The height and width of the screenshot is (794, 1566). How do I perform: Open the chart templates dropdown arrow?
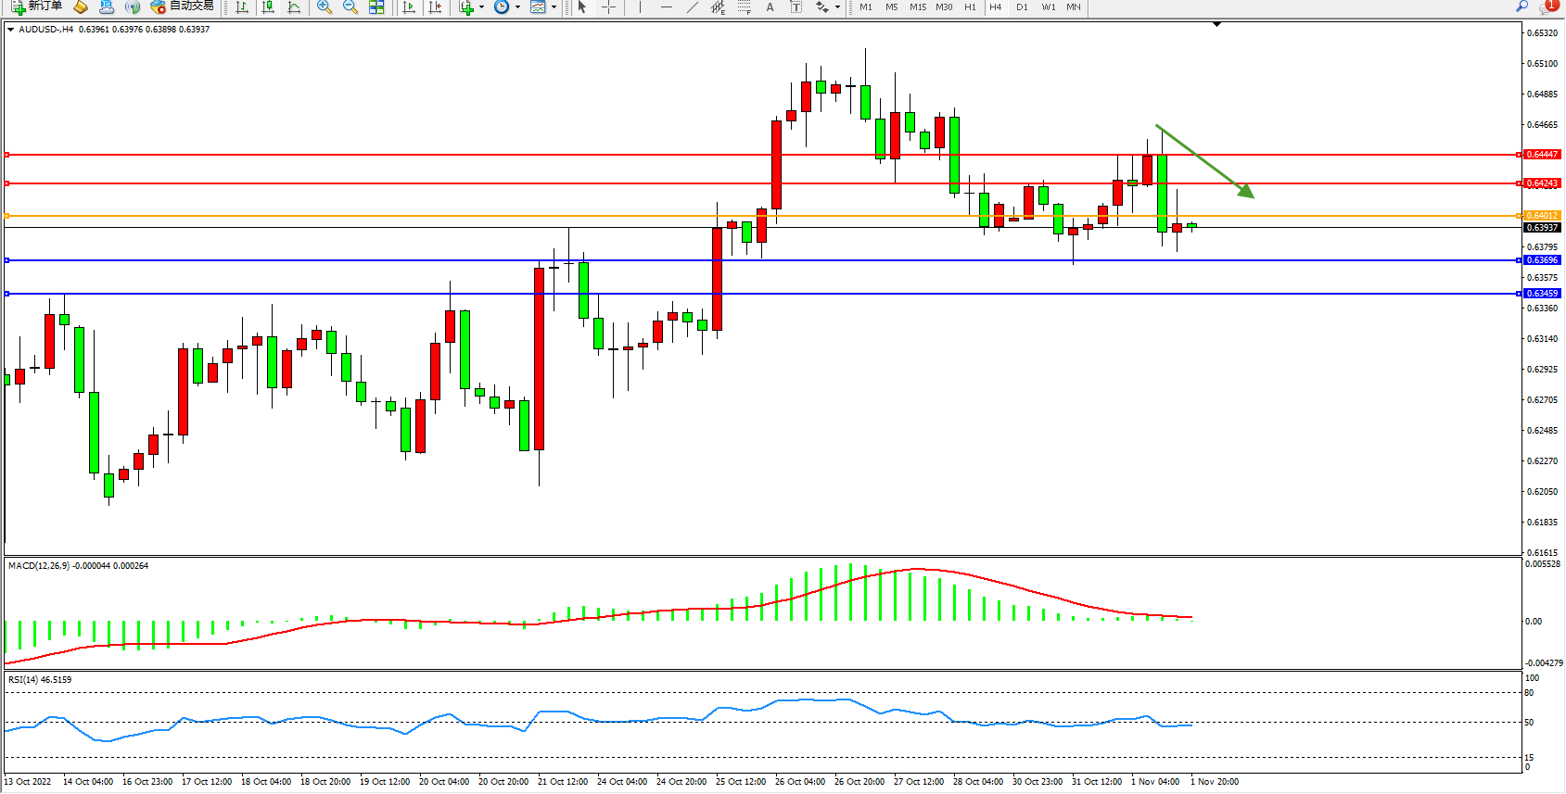554,7
